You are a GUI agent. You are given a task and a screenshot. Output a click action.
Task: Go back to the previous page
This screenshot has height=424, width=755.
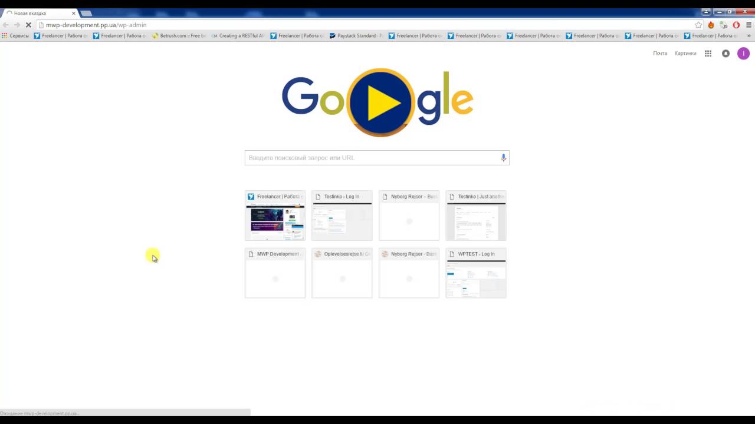[x=6, y=25]
